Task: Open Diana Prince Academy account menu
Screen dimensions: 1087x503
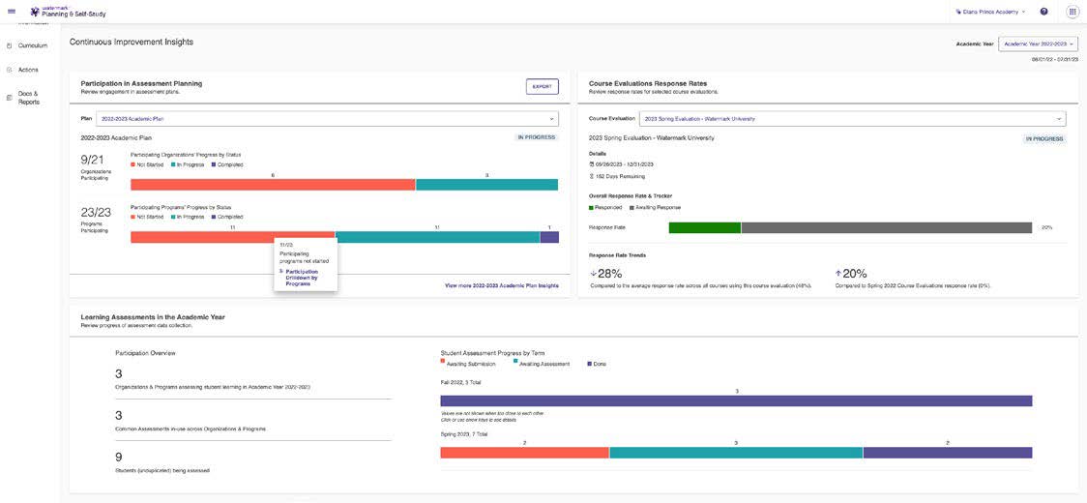Action: pyautogui.click(x=990, y=12)
